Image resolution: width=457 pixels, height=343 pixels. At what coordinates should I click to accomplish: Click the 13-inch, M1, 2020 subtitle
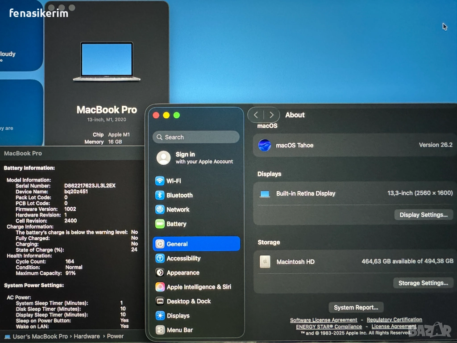107,120
